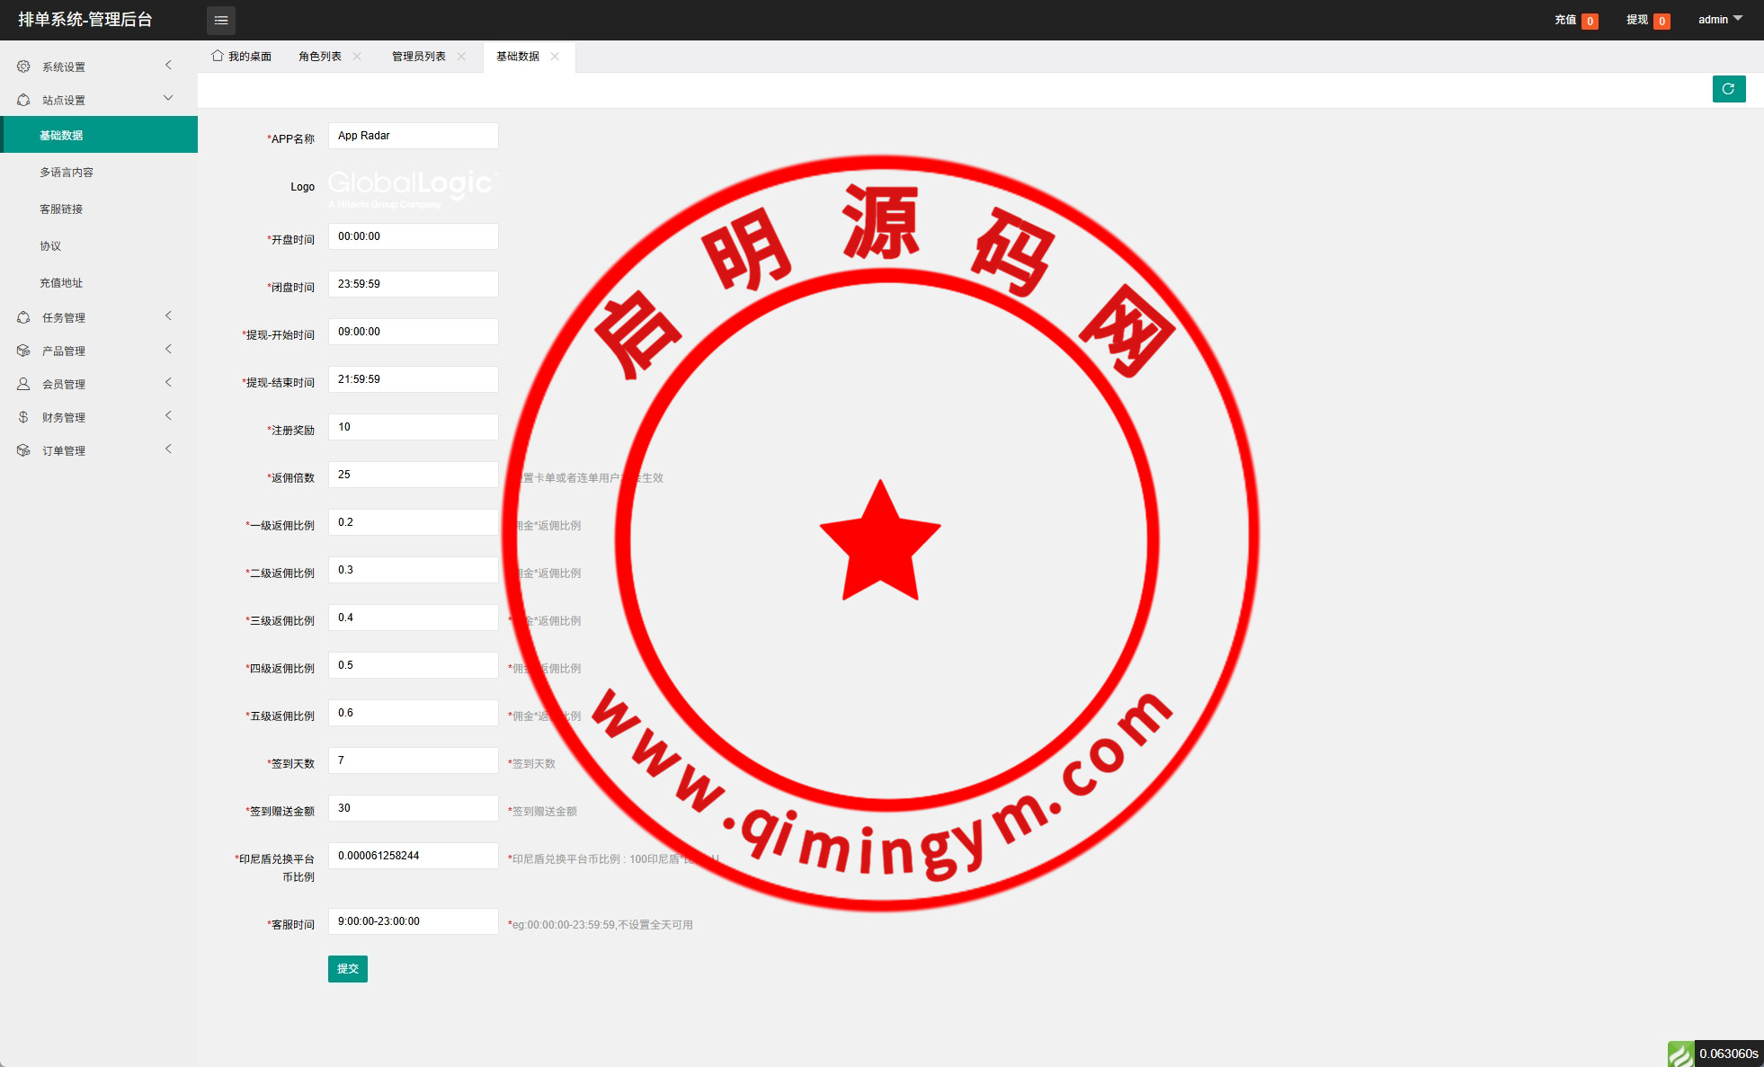Click the green refresh icon button
The height and width of the screenshot is (1067, 1764).
pos(1728,89)
